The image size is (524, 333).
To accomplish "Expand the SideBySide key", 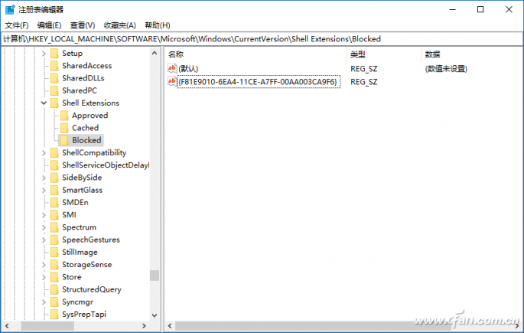I will (x=44, y=178).
